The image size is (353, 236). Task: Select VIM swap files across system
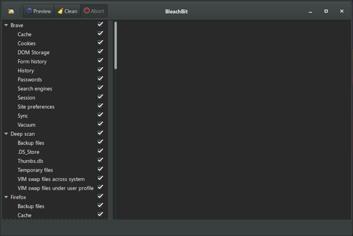(51, 179)
